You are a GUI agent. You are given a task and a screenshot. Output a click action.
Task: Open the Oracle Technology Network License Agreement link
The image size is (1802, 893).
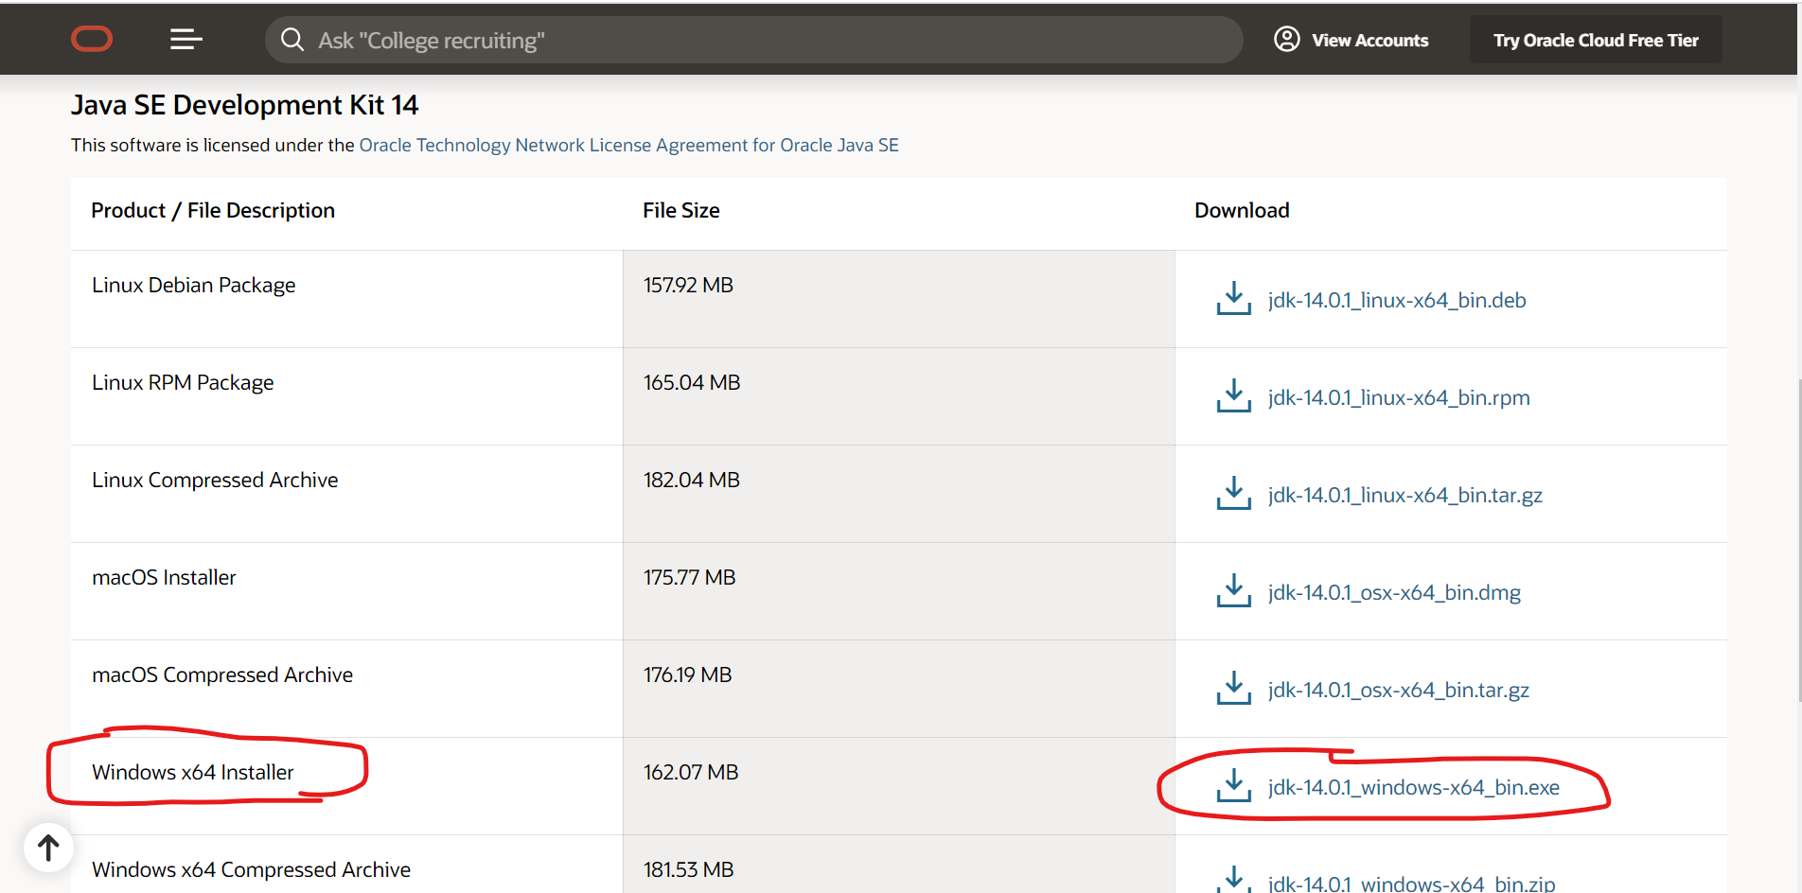pos(629,145)
